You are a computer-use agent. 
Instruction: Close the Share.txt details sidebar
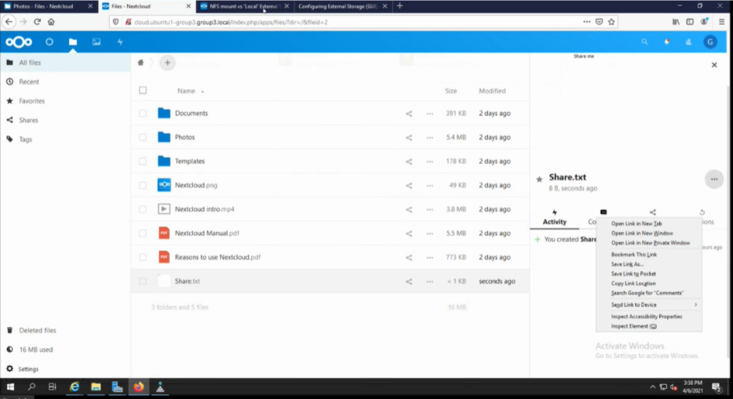(x=714, y=65)
